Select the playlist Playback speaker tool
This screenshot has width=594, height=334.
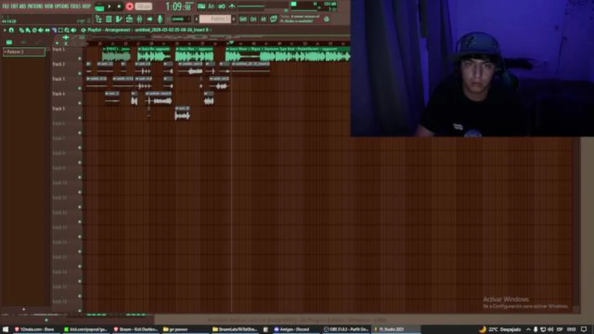click(73, 30)
